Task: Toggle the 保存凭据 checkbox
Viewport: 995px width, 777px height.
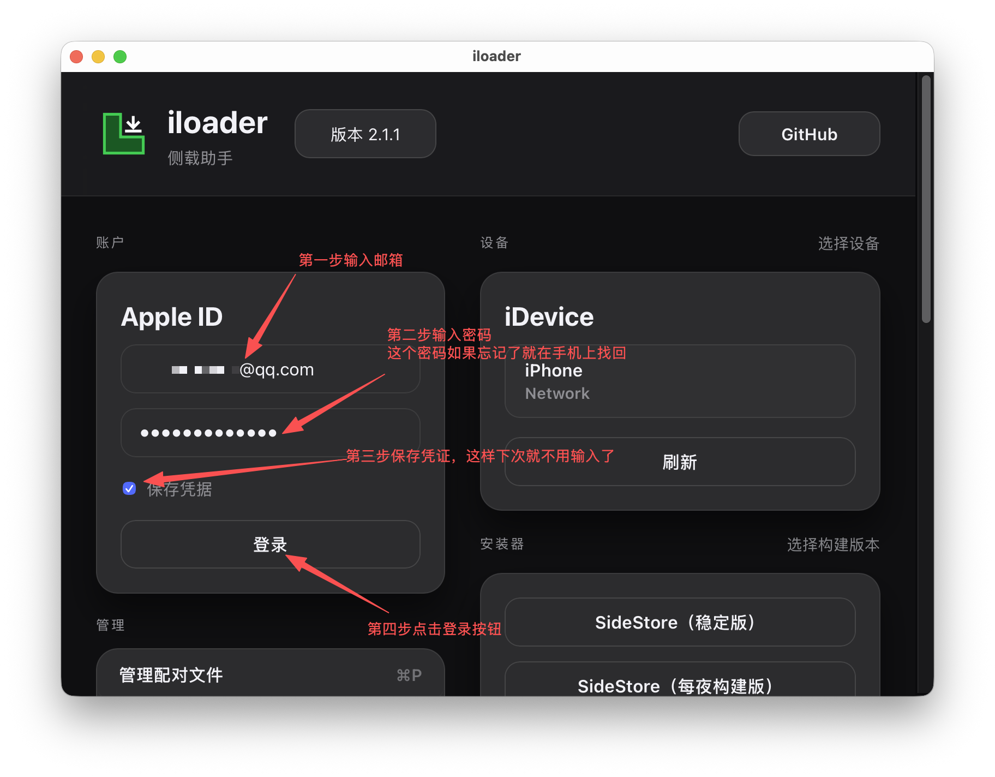Action: pos(129,488)
